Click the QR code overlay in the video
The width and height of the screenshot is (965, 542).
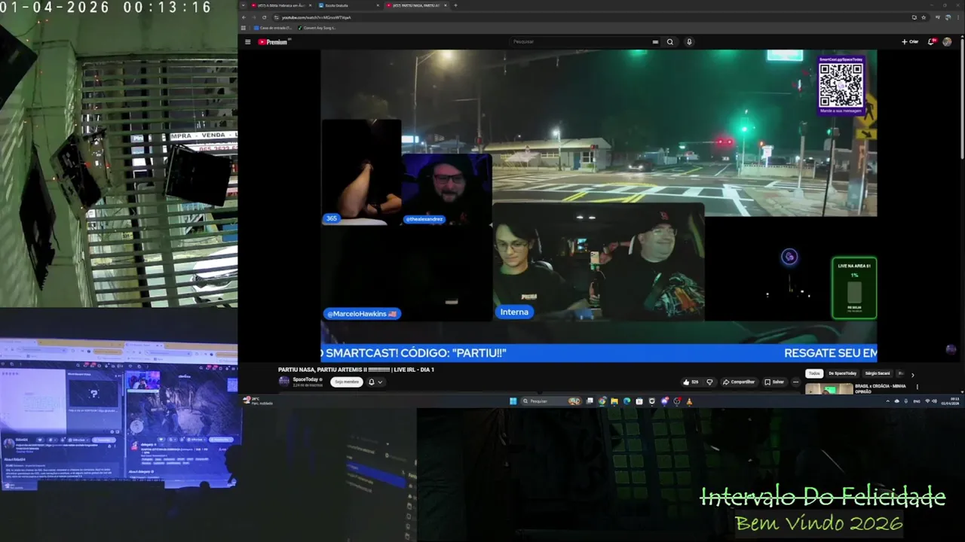(x=841, y=84)
